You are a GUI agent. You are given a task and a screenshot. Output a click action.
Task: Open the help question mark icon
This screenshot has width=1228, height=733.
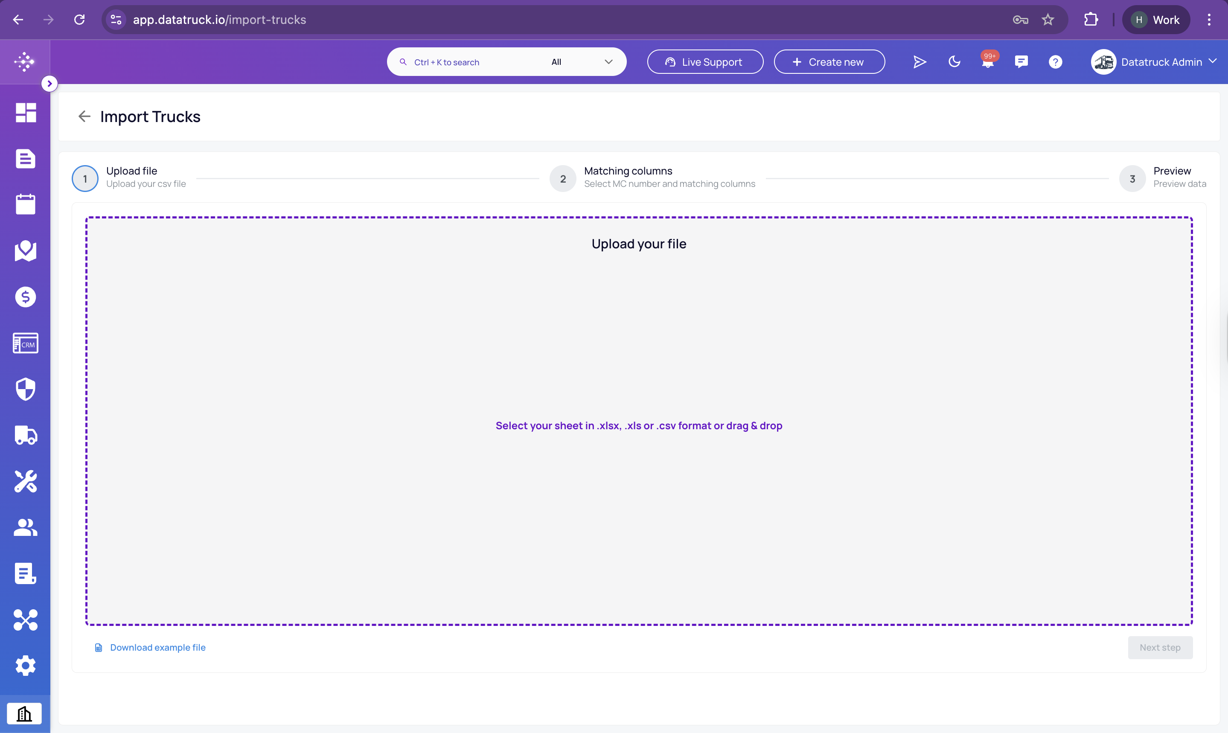pos(1055,62)
